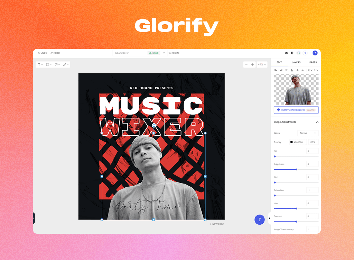Click the Hue slider handle

(x=296, y=209)
